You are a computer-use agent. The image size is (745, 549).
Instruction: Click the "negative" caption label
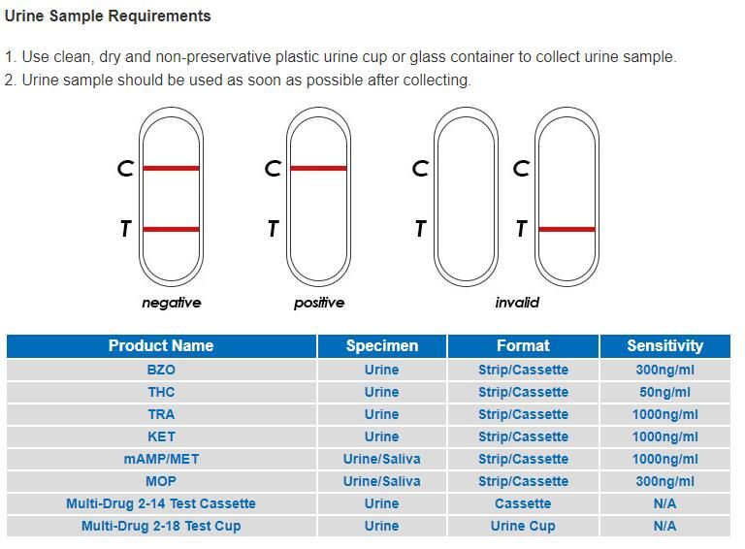(172, 303)
